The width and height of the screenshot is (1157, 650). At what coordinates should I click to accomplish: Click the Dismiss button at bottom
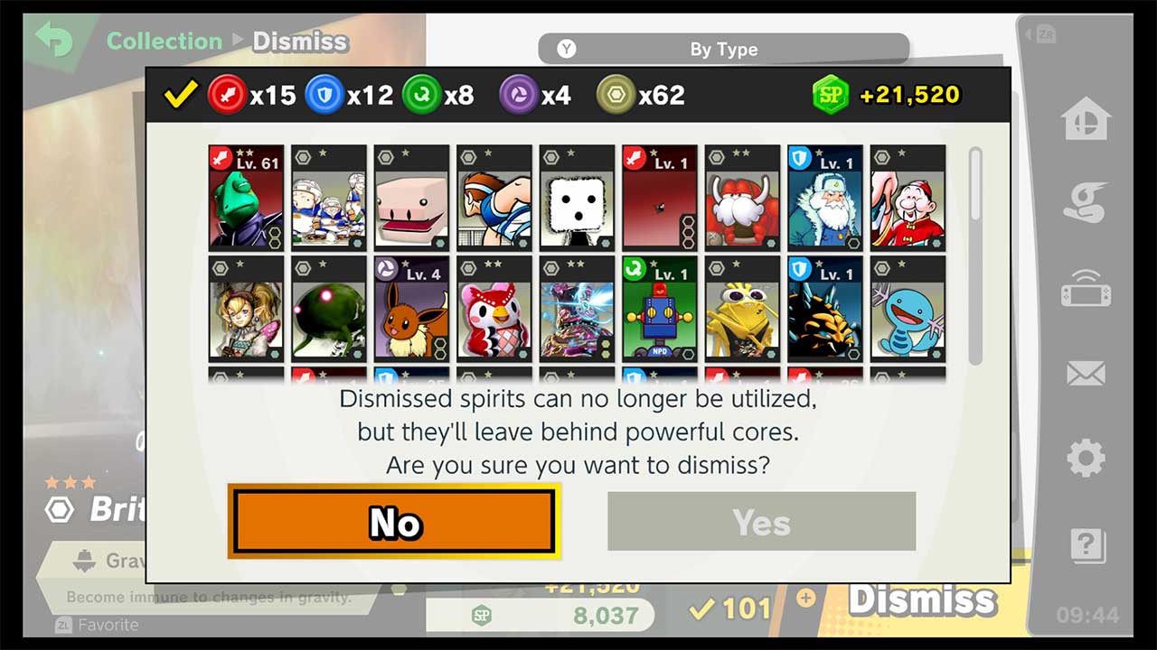pyautogui.click(x=922, y=599)
